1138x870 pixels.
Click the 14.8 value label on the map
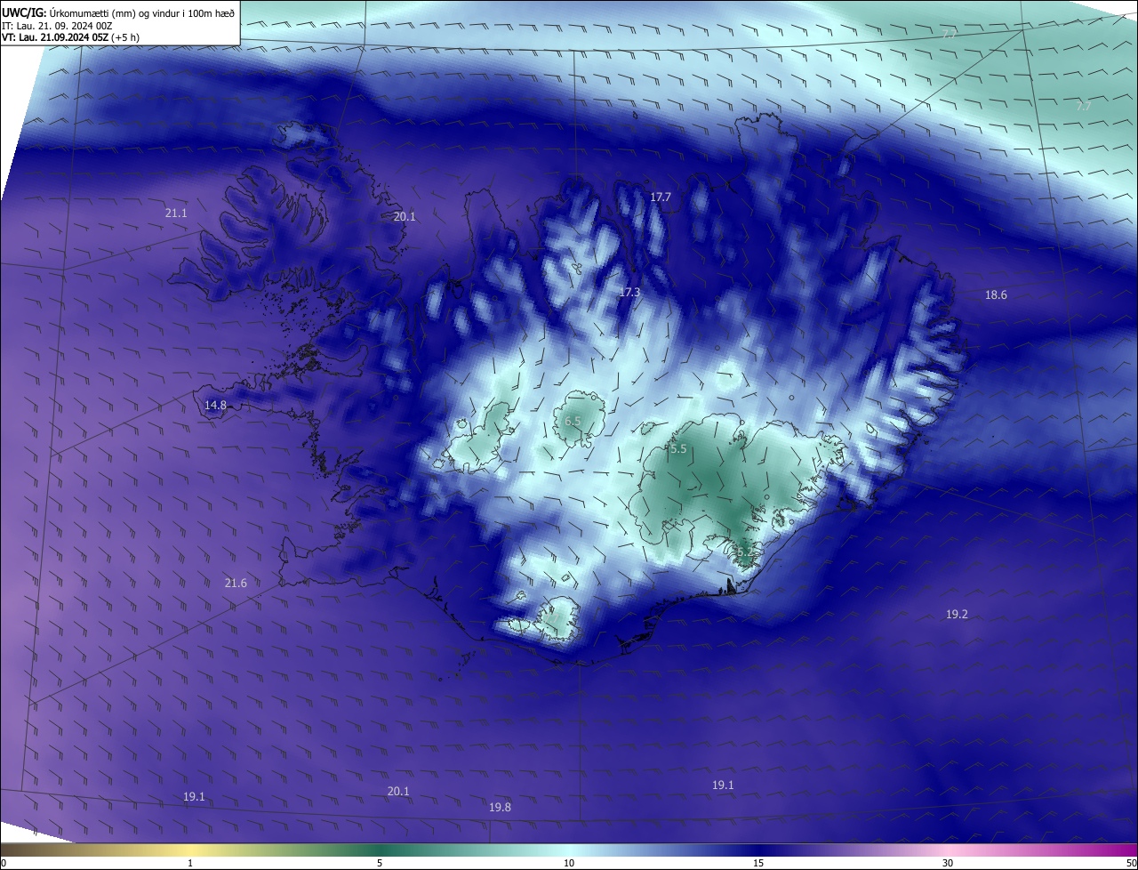pyautogui.click(x=215, y=406)
